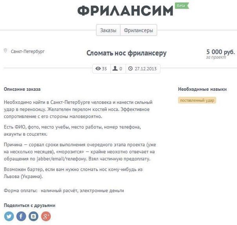Share via the Google Plus icon
The height and width of the screenshot is (225, 237).
point(46,216)
